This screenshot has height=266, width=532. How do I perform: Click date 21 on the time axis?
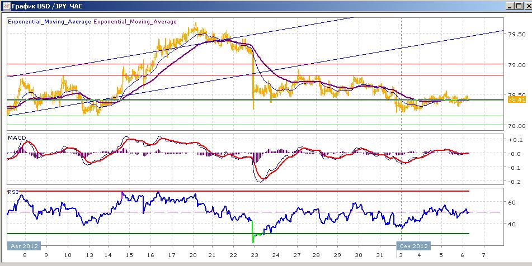tap(213, 255)
